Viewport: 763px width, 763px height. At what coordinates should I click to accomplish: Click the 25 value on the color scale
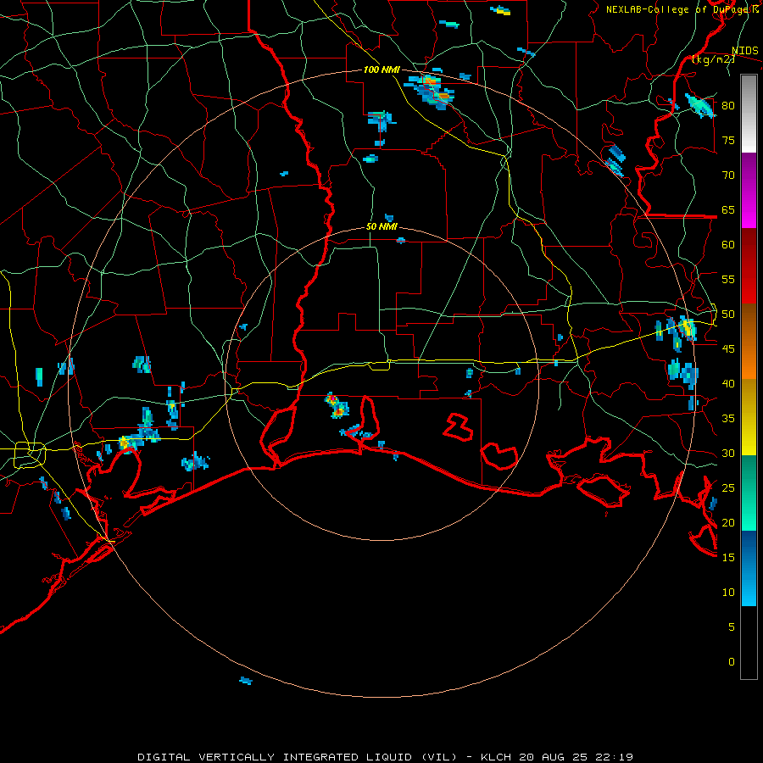tap(728, 488)
